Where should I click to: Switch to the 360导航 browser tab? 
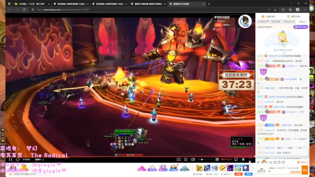click(x=32, y=4)
